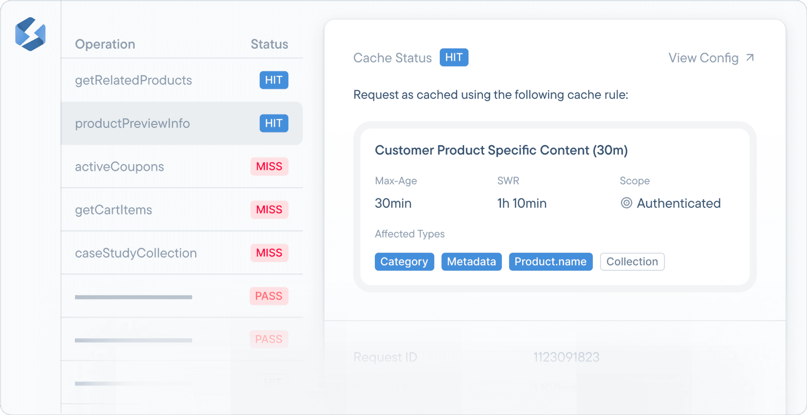Click the Authenticated scope target icon

point(626,203)
